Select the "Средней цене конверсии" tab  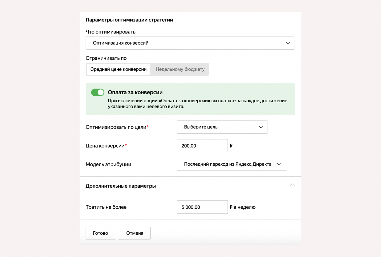pyautogui.click(x=118, y=69)
